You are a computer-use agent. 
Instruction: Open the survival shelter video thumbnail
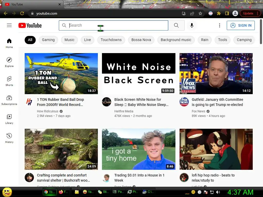point(61,149)
